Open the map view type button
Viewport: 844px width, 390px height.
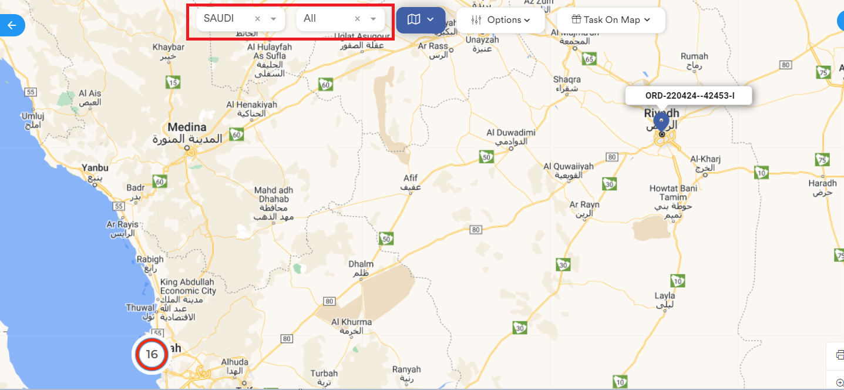pos(421,19)
